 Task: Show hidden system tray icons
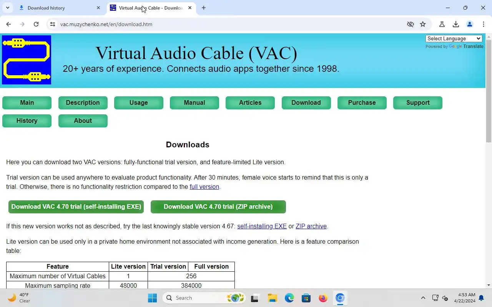point(423,298)
